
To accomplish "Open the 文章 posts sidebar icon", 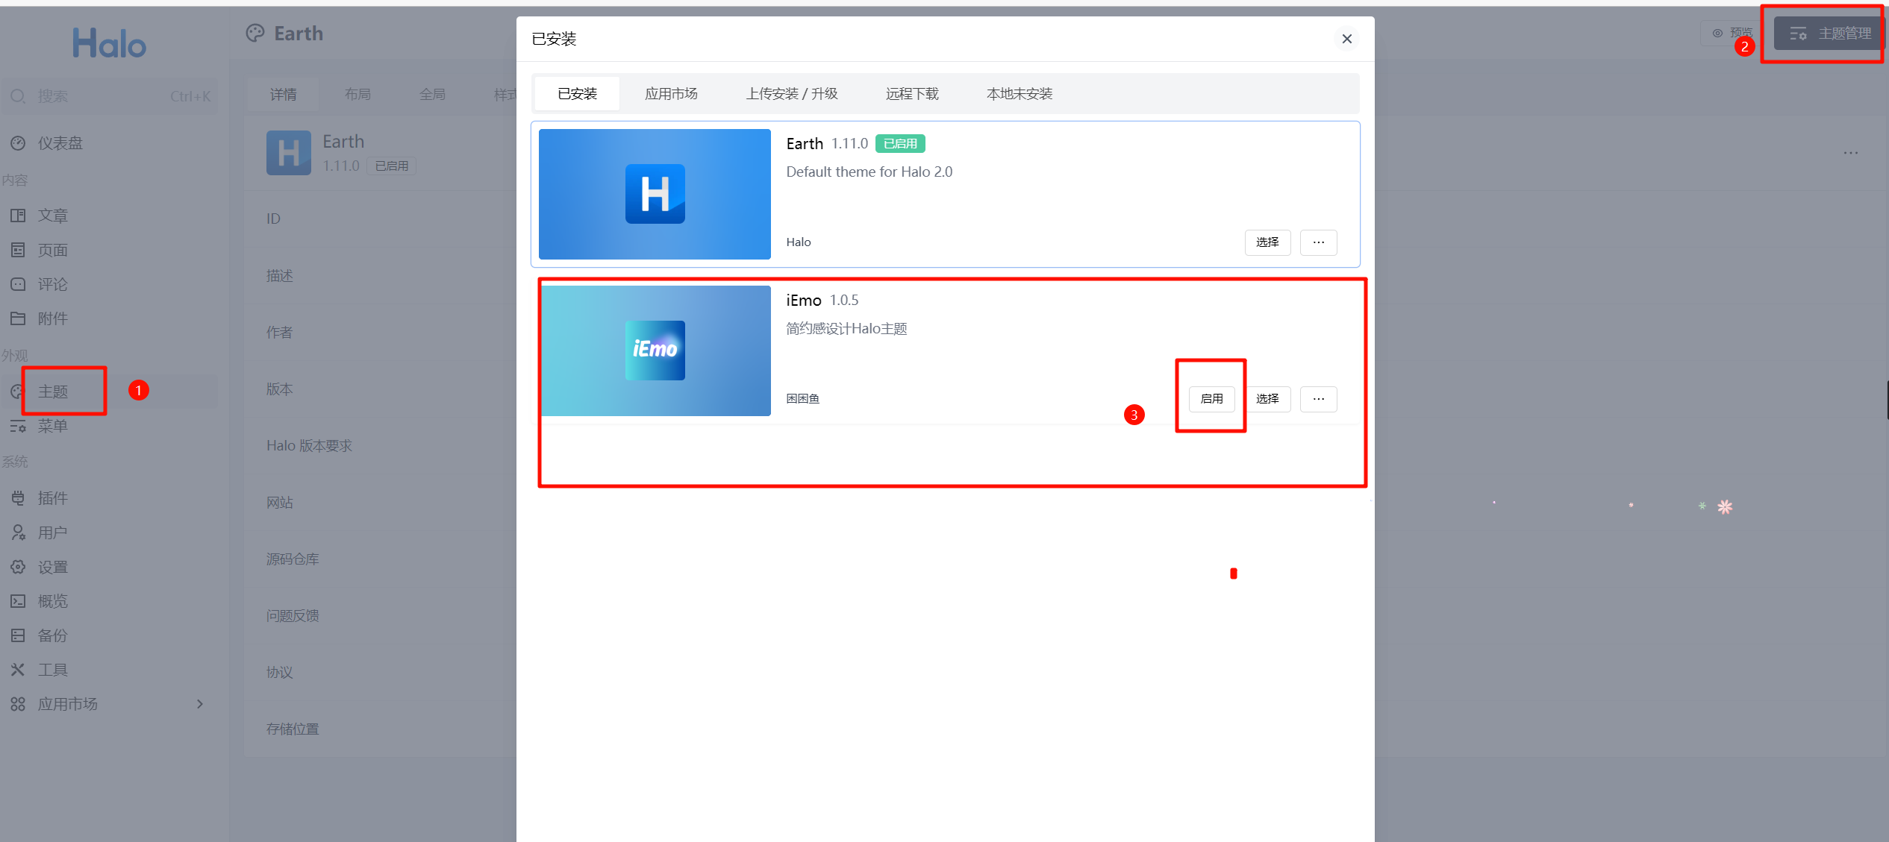I will 18,216.
